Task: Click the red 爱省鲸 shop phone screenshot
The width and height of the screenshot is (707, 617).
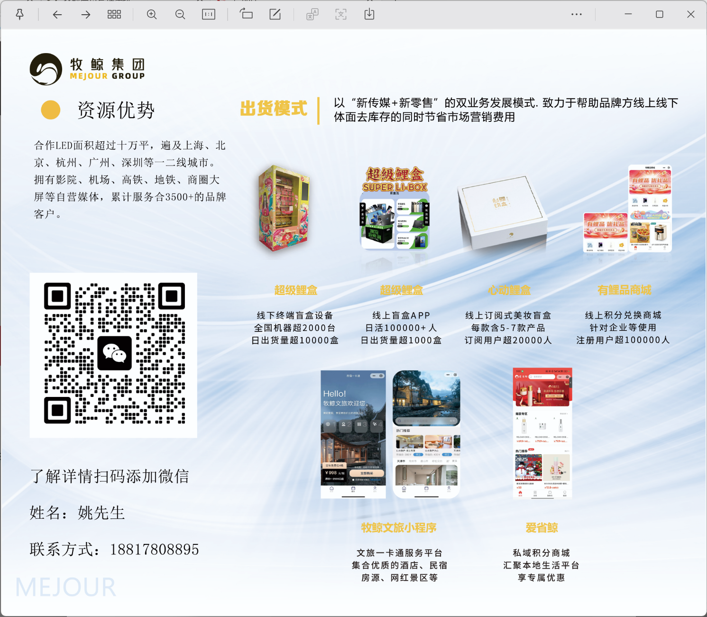Action: pos(542,433)
